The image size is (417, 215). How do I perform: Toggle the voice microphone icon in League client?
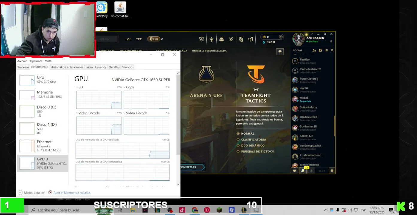point(311,171)
